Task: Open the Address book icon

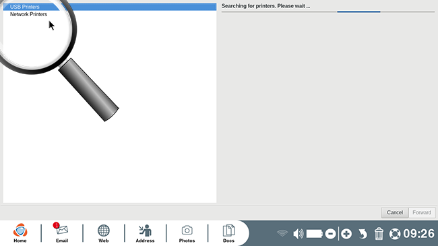Action: (145, 233)
